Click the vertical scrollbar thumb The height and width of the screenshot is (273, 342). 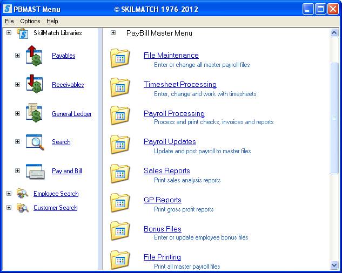point(334,118)
